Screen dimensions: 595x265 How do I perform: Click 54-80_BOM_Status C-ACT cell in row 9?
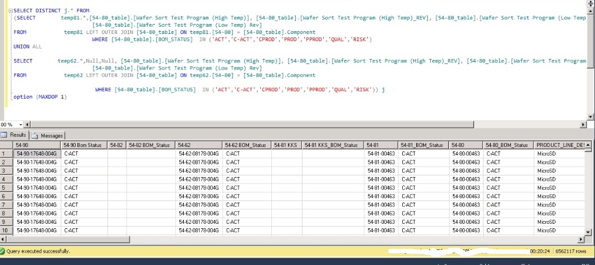pos(509,222)
